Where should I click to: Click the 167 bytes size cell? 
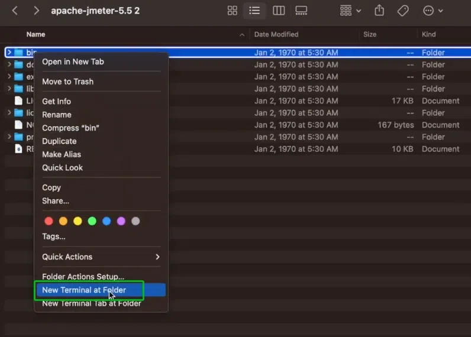(396, 125)
